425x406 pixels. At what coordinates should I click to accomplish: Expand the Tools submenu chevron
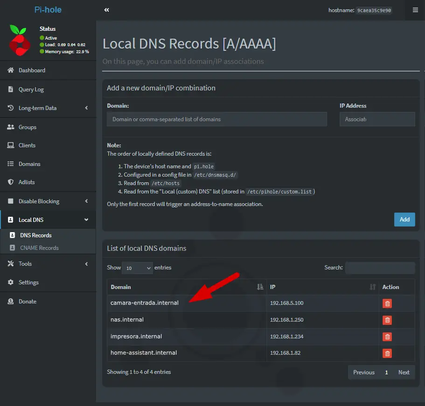pyautogui.click(x=86, y=264)
